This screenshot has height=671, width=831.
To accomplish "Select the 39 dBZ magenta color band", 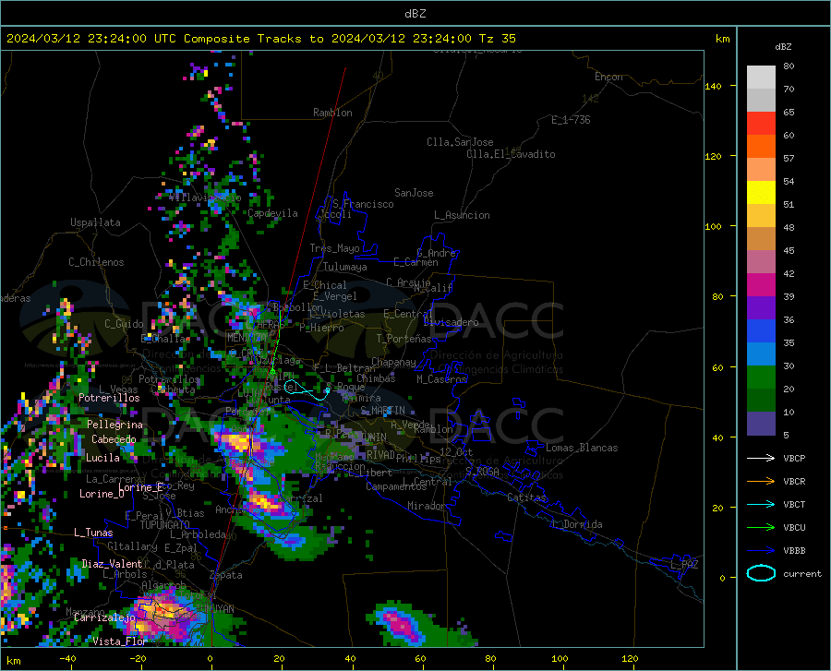I will 761,285.
